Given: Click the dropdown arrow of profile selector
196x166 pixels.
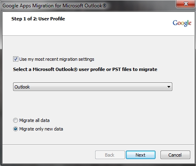Looking at the screenshot, I should pyautogui.click(x=169, y=87).
